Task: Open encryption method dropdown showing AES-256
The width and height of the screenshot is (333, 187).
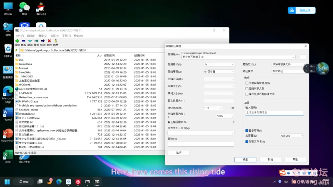Action: tap(292, 136)
